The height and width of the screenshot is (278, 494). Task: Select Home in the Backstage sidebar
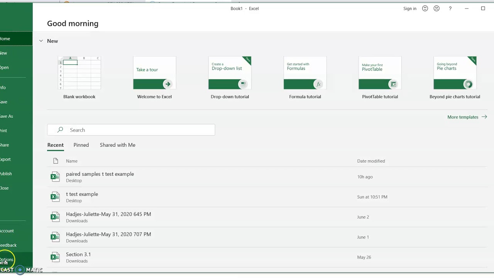[x=16, y=39]
